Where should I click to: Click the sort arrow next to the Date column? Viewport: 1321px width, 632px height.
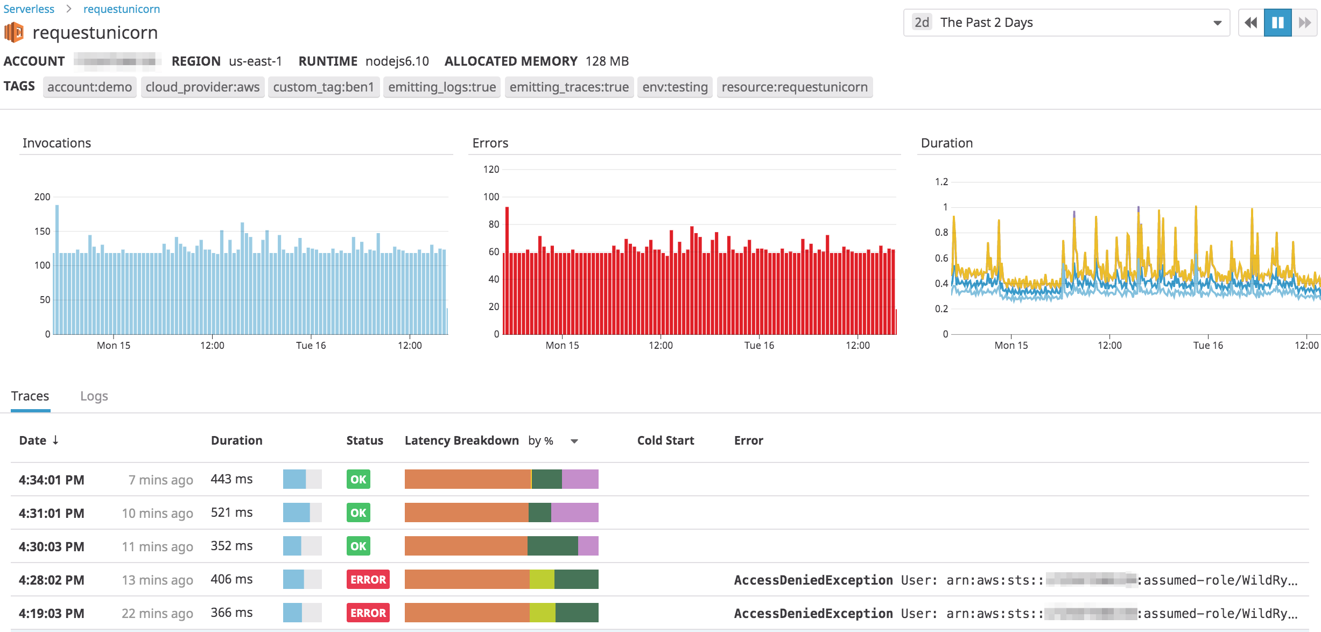(56, 440)
